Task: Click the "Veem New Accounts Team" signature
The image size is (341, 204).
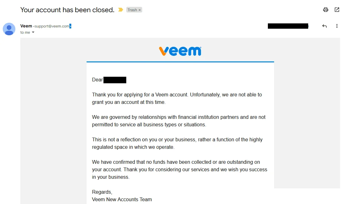Action: [122, 199]
